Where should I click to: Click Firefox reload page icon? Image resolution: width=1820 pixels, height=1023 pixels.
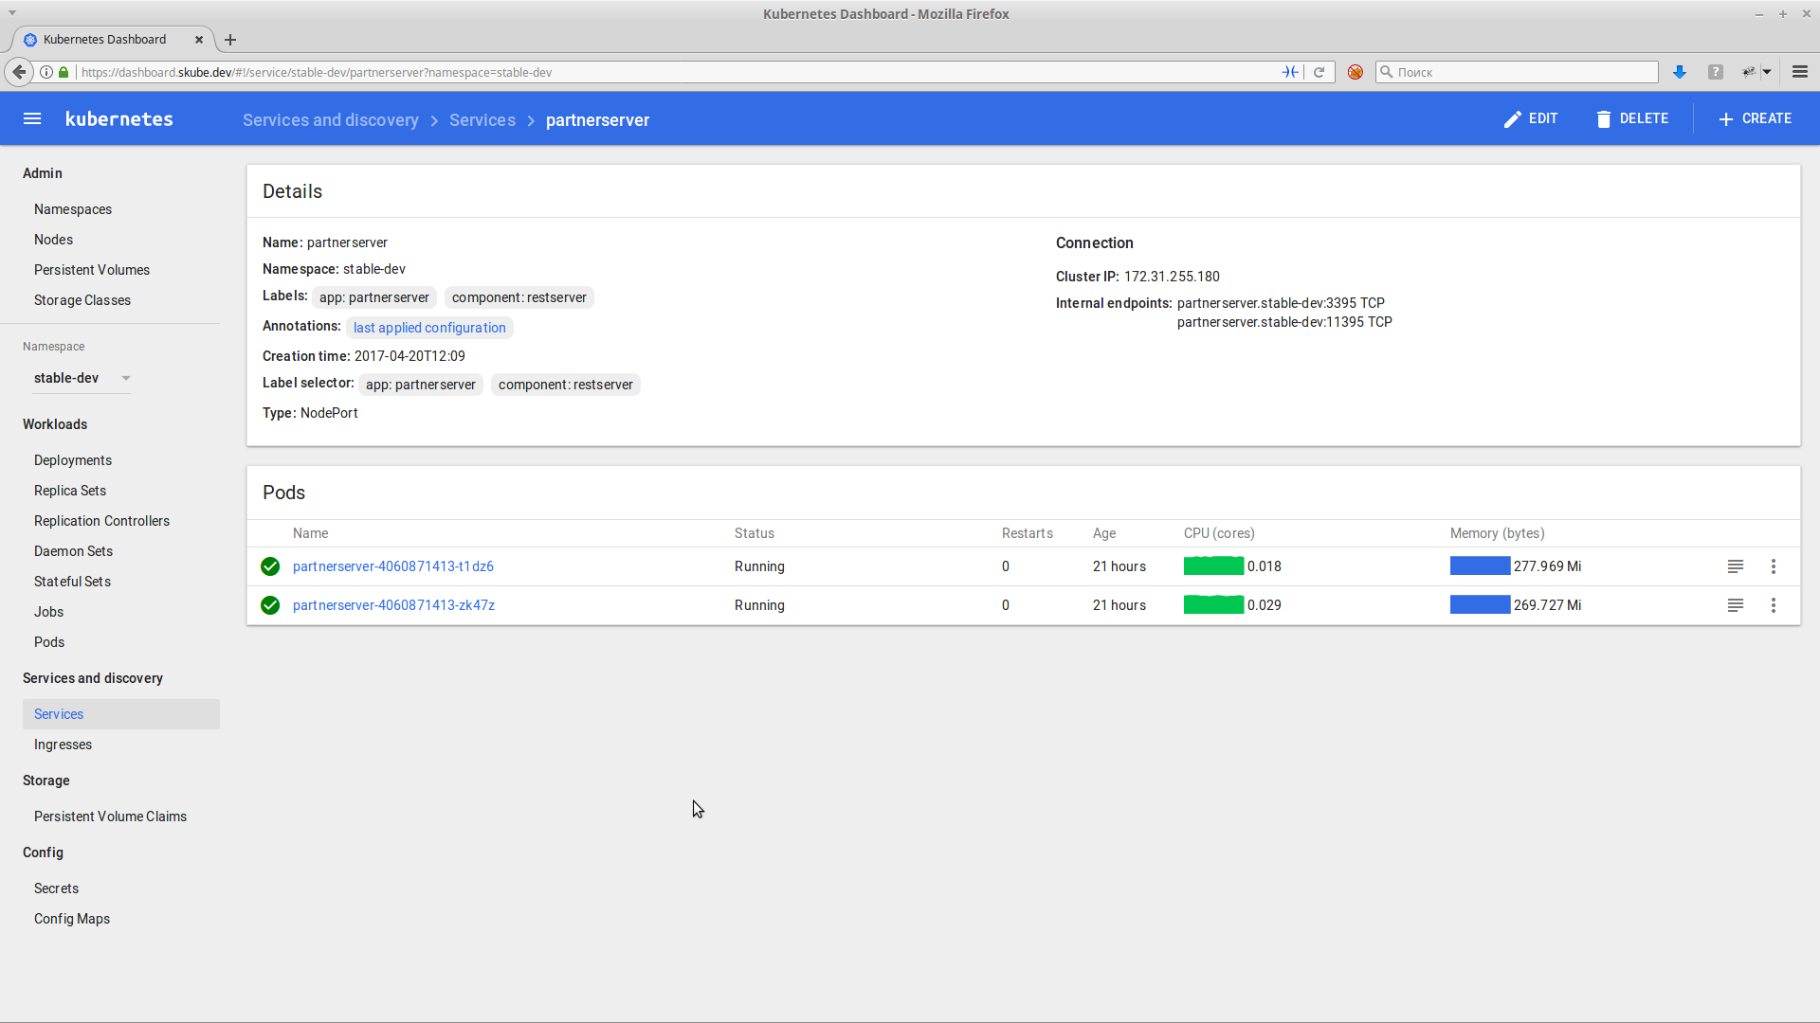(x=1319, y=72)
